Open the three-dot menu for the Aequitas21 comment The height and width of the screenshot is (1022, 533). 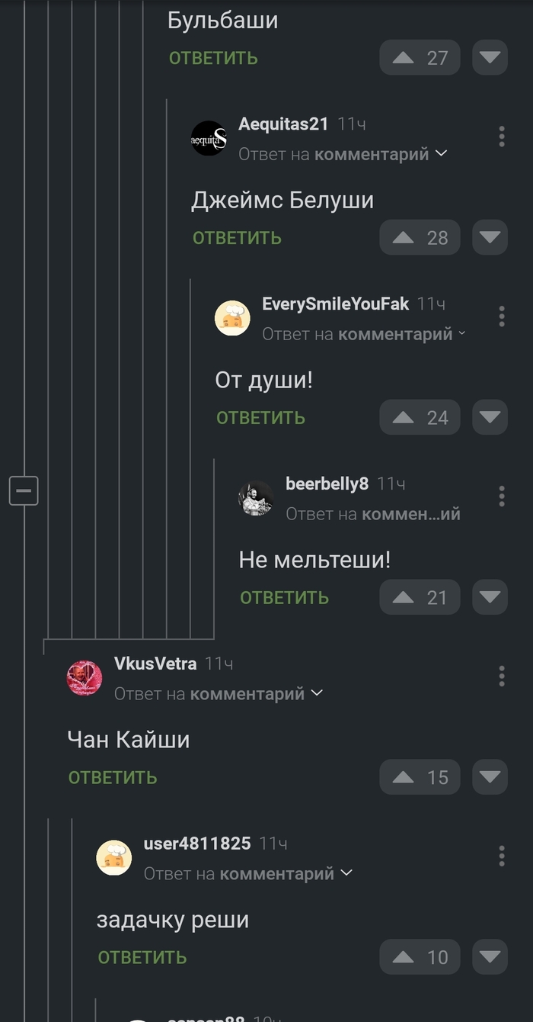[x=502, y=137]
